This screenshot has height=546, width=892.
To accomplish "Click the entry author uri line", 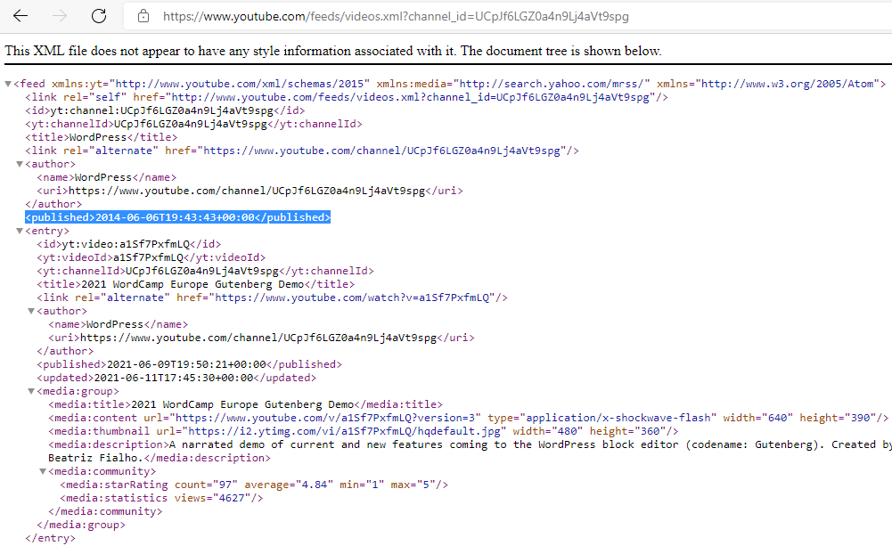I will tap(261, 338).
